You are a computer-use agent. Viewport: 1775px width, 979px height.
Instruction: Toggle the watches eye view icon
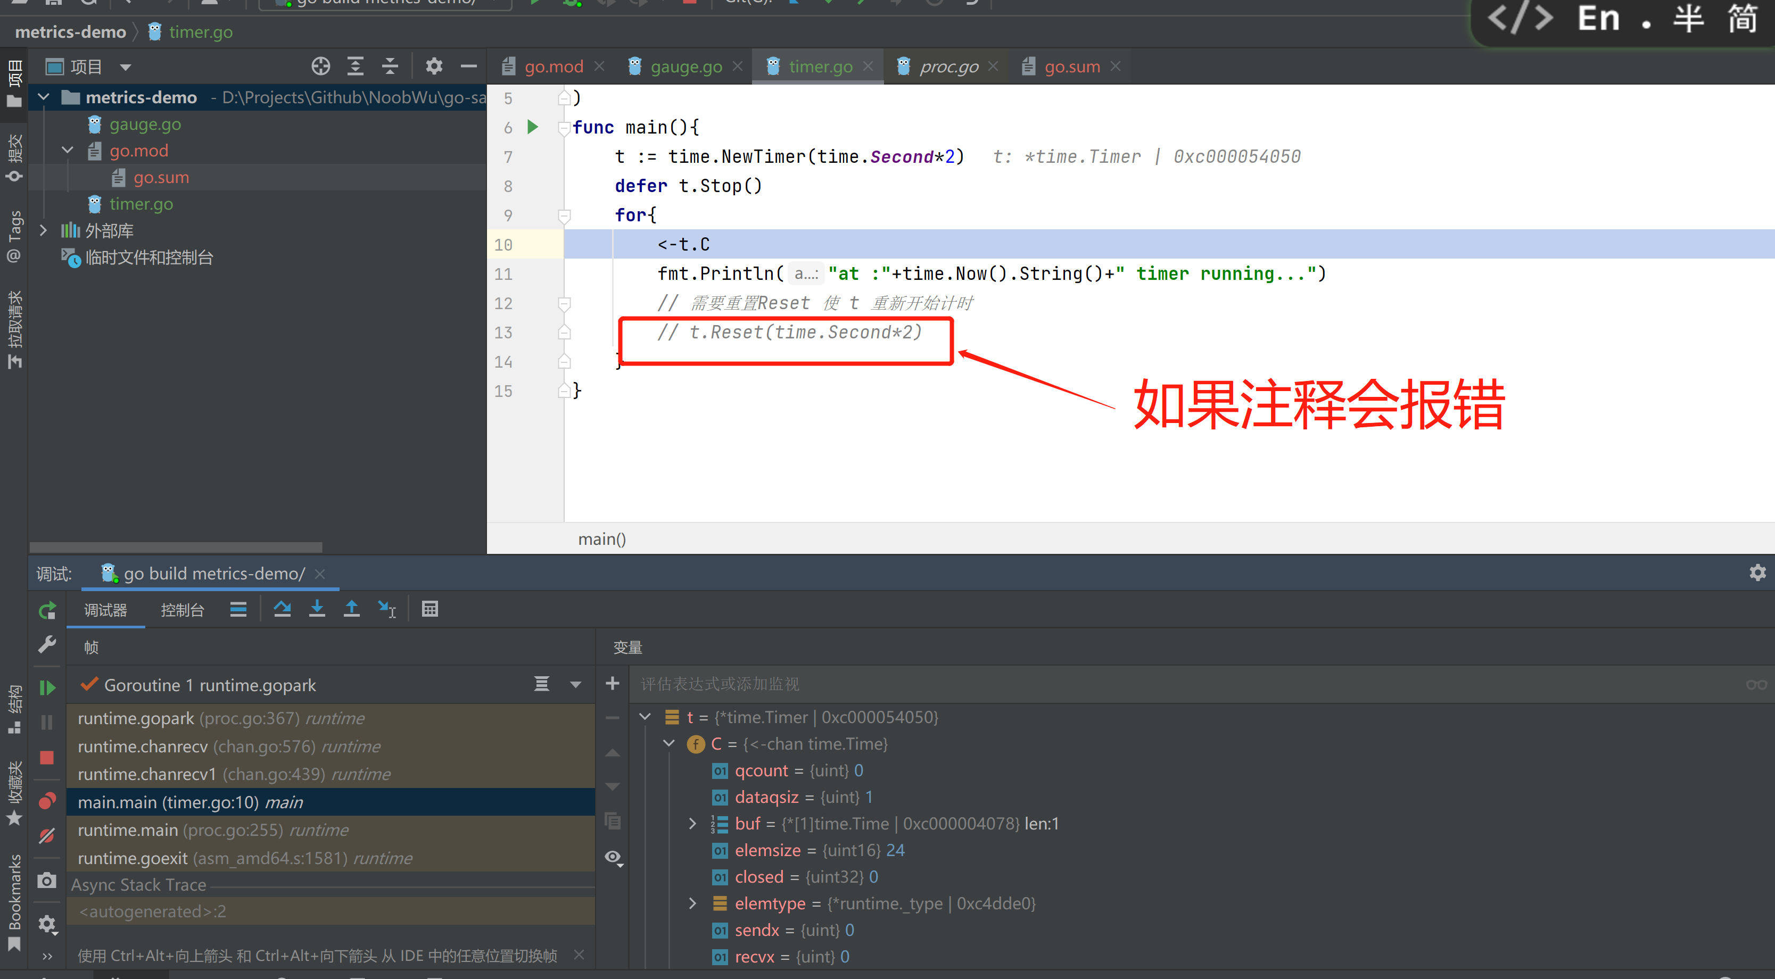(613, 857)
